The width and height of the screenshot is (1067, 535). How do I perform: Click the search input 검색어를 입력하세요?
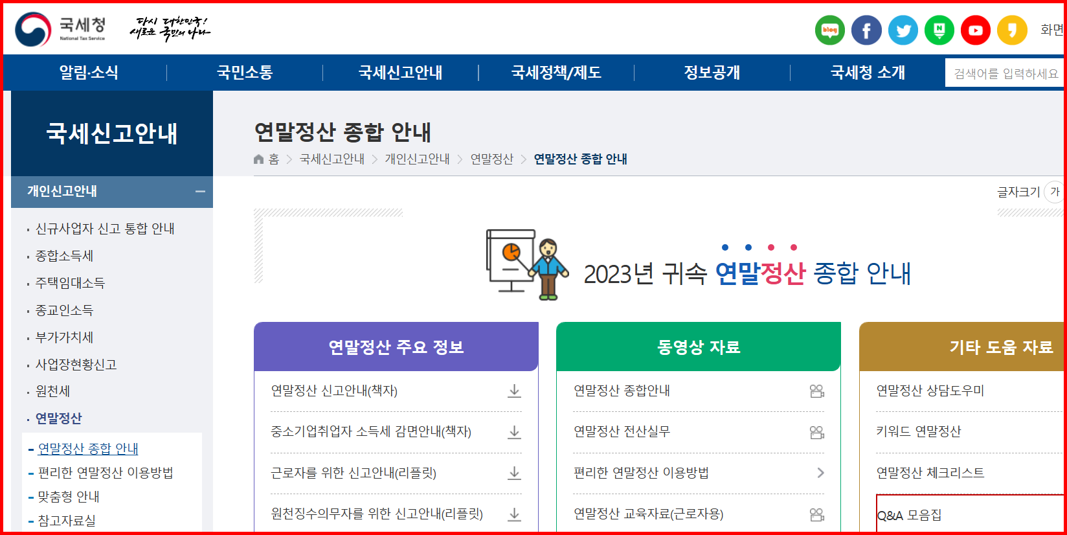1004,73
